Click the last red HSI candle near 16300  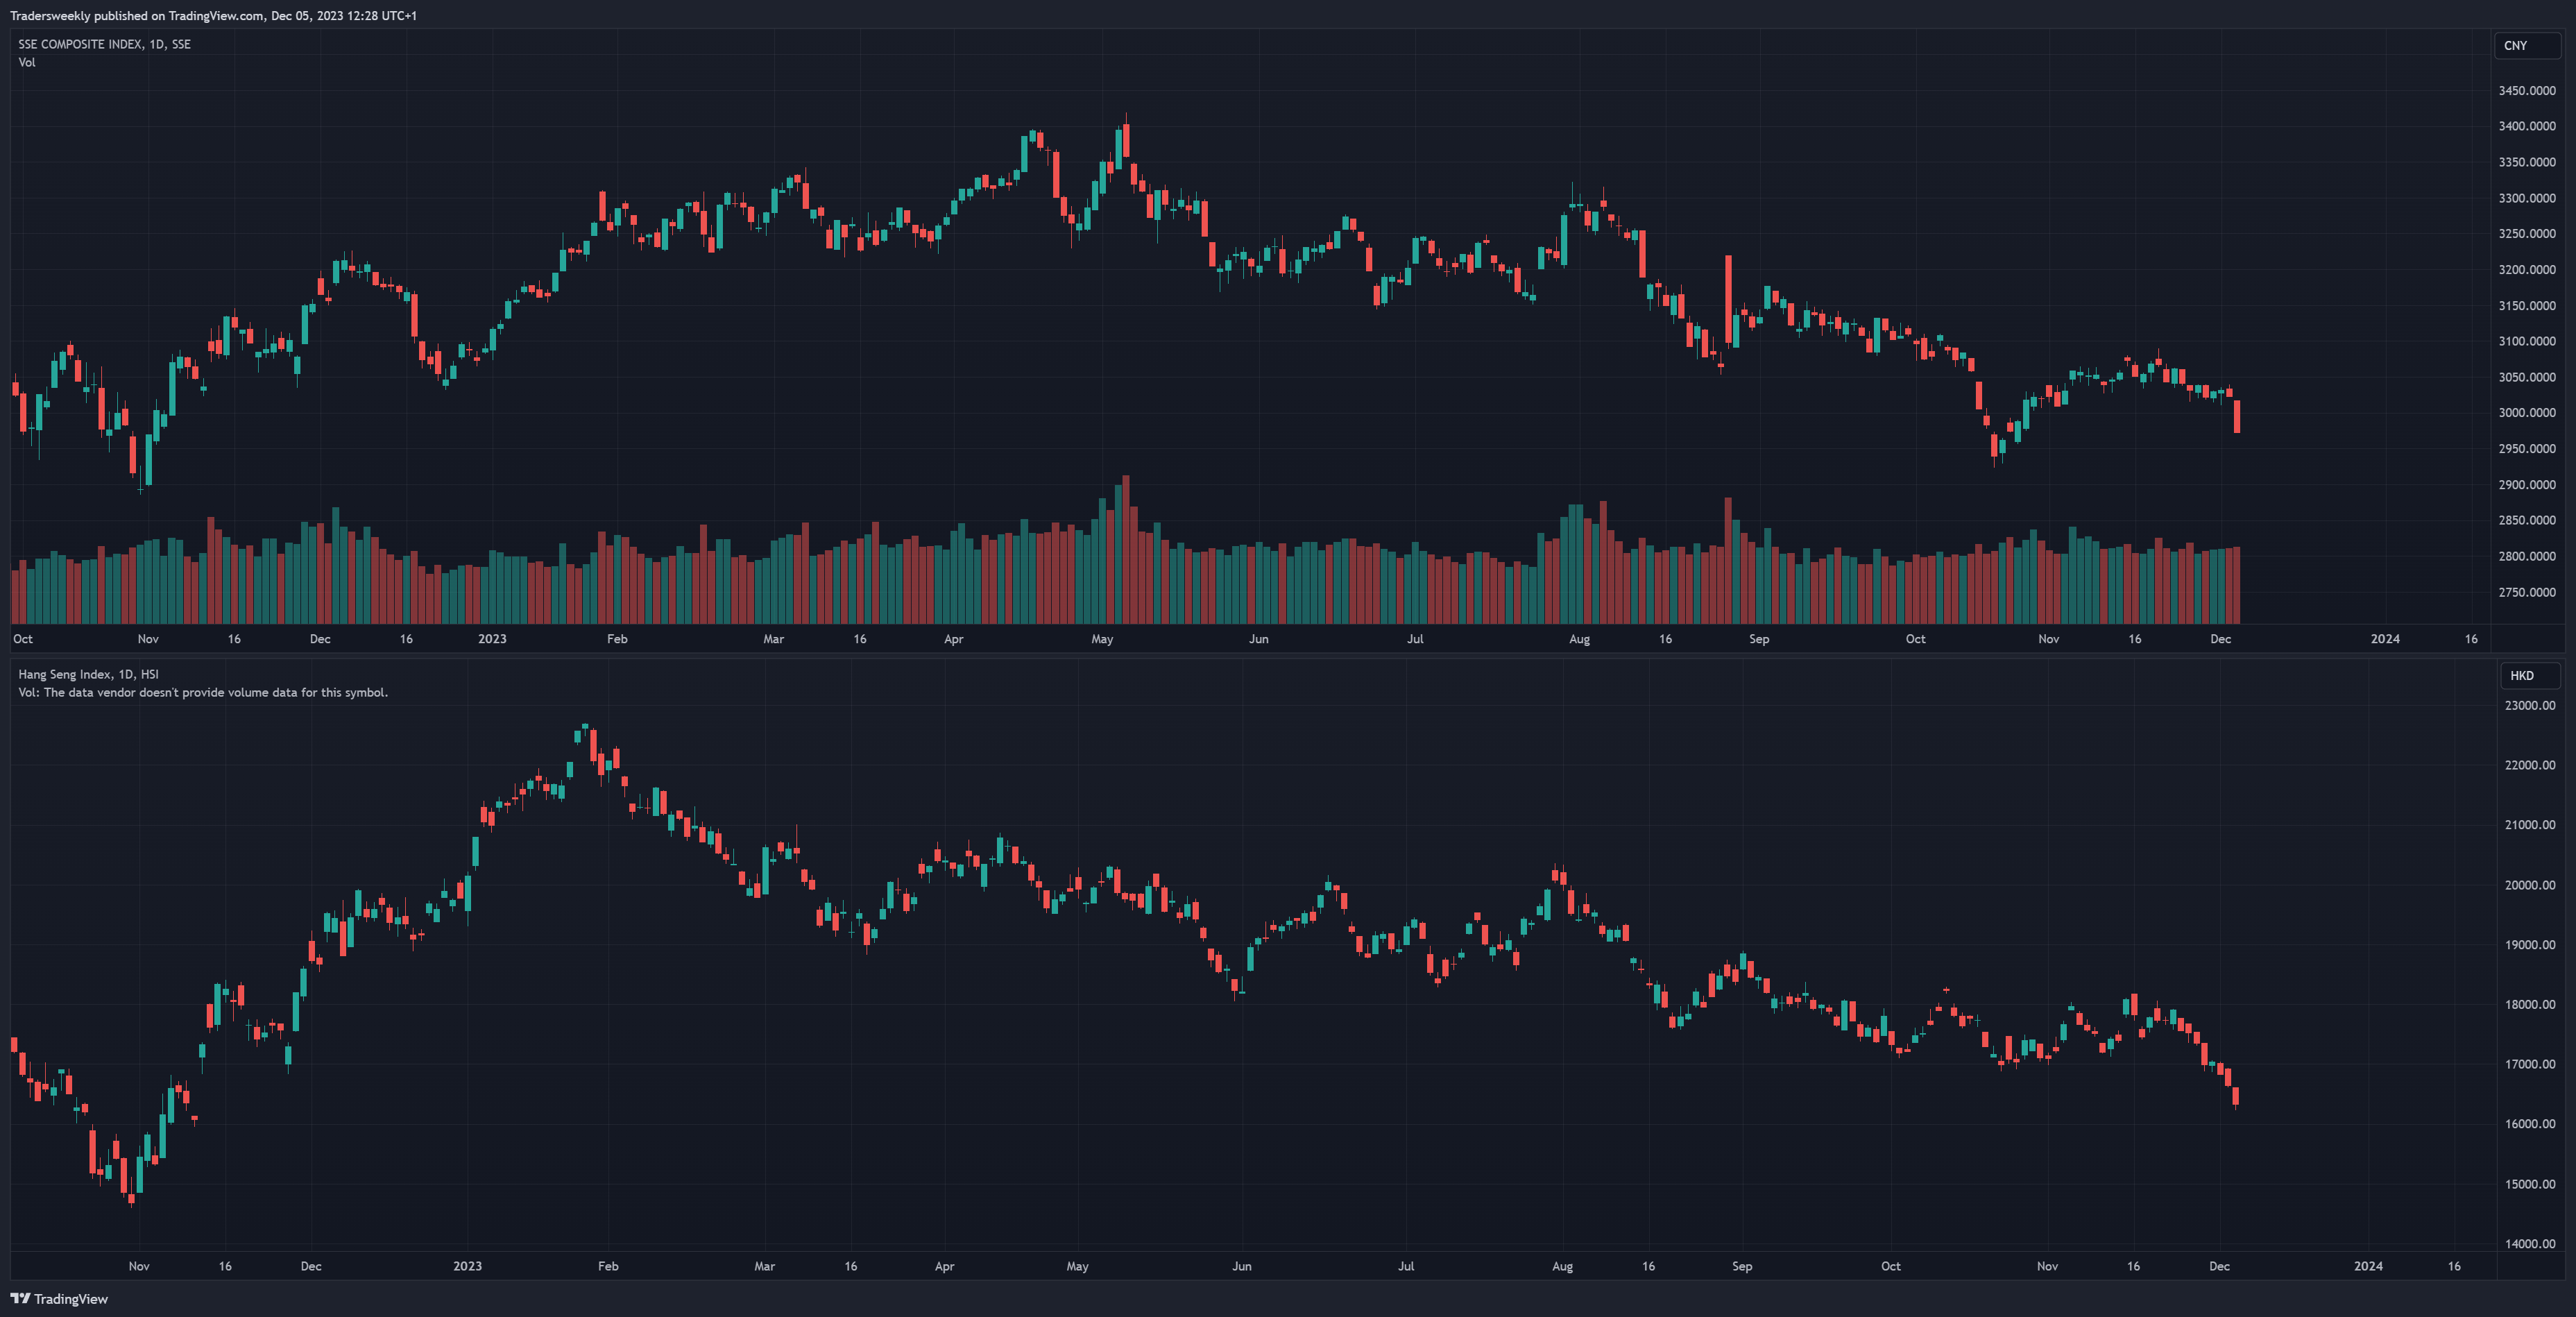[x=2236, y=1097]
